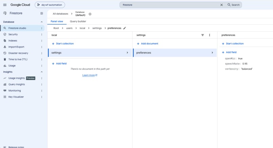Open the main hamburger navigation menu
Viewport: 273px width, 148px height.
click(x=5, y=5)
